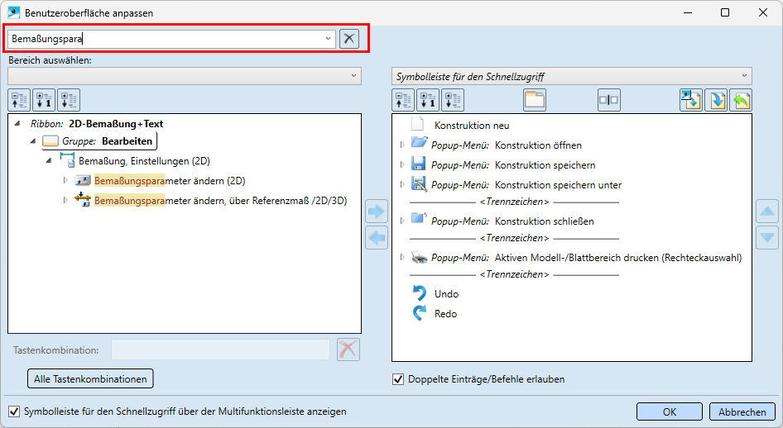Screen dimensions: 783x428
Task: Expand the 'Konstruktion öffnen' popup menu entry
Action: coord(403,145)
